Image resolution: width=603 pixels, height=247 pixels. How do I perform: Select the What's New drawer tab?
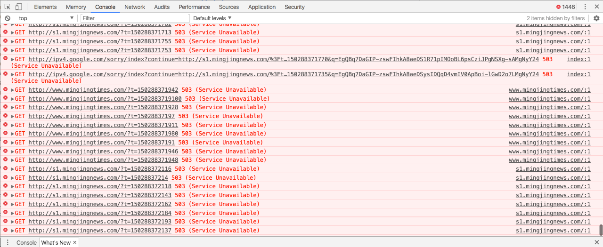pyautogui.click(x=56, y=242)
